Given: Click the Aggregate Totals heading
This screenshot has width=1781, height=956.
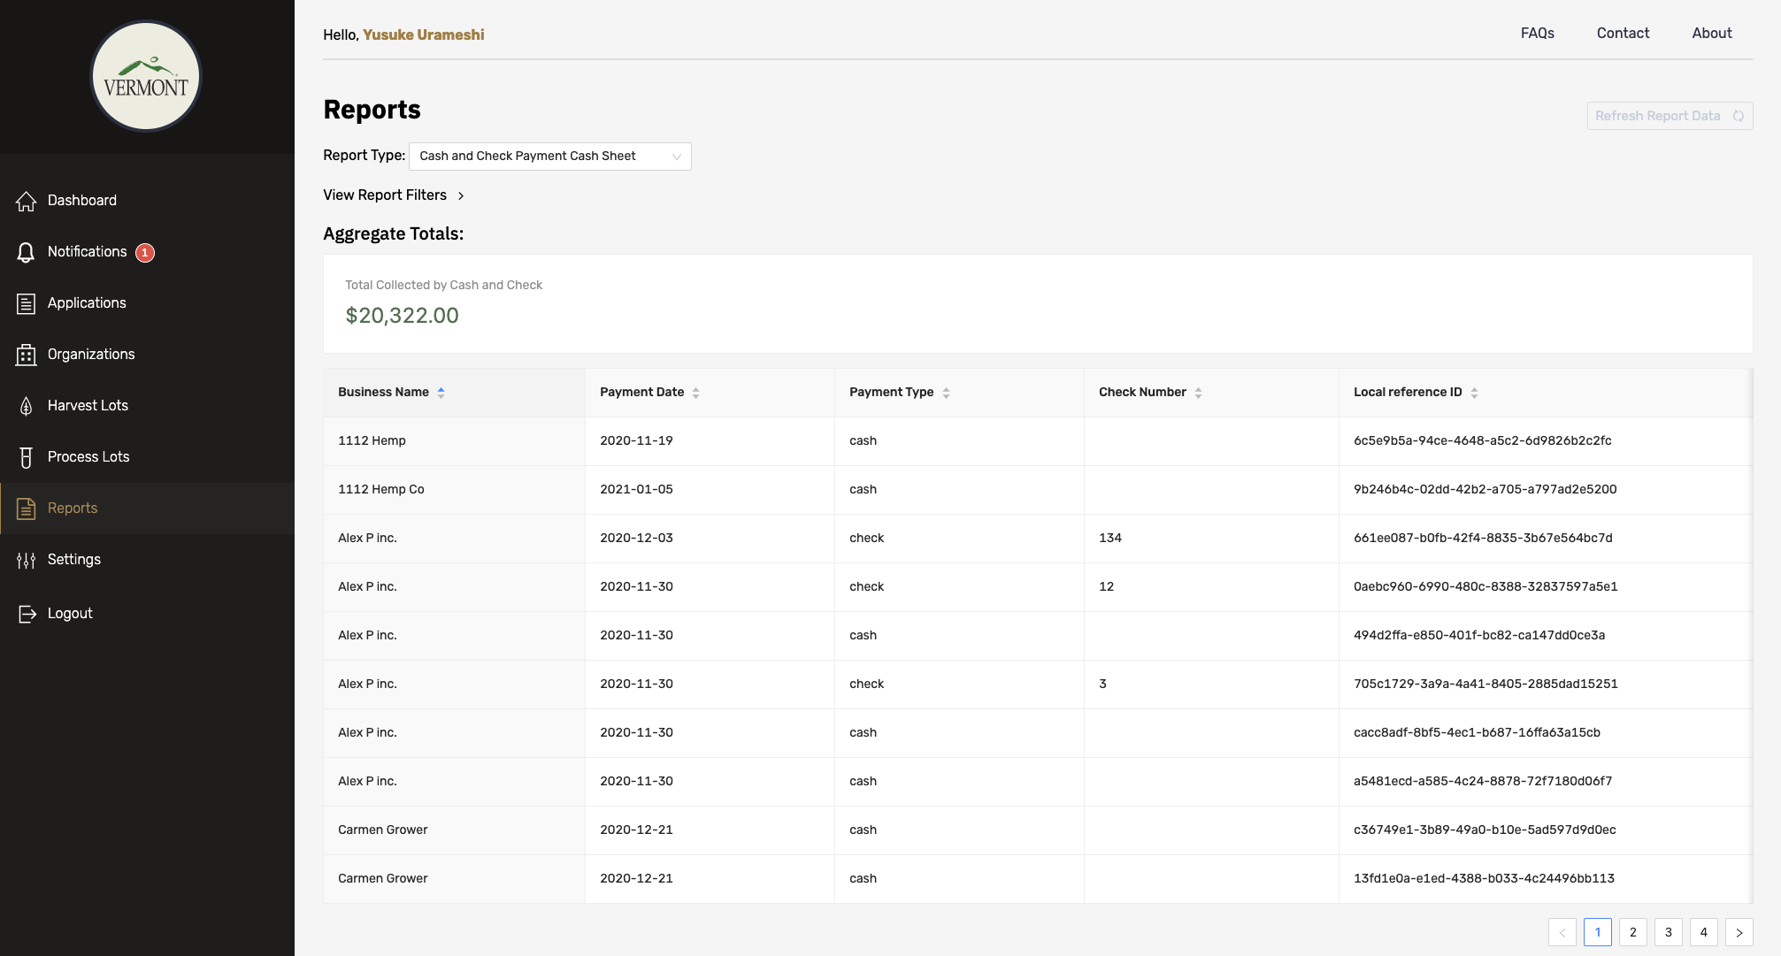Looking at the screenshot, I should (393, 233).
